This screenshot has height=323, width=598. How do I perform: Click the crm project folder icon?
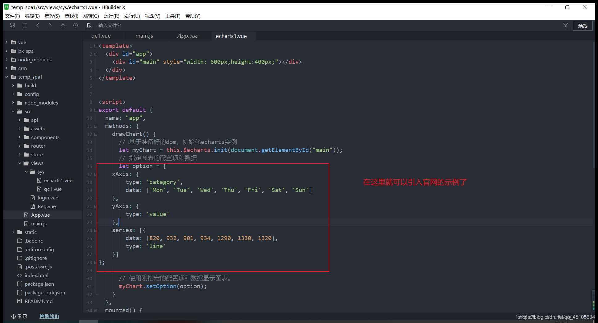(13, 68)
